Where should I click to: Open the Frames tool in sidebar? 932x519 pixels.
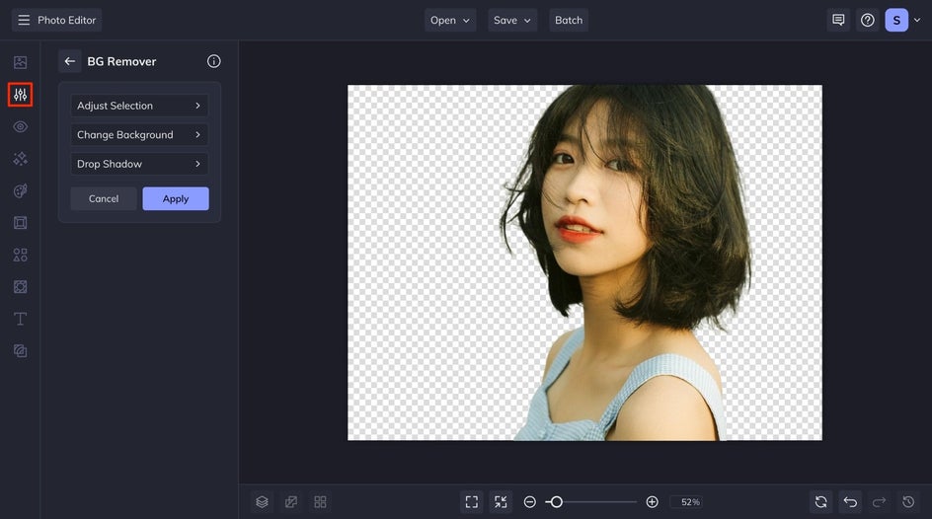[x=20, y=223]
